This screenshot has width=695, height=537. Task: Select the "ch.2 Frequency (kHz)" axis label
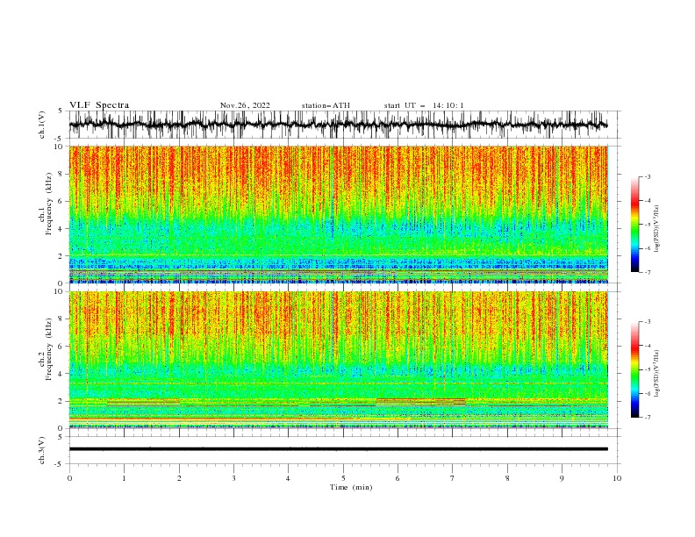pos(47,349)
